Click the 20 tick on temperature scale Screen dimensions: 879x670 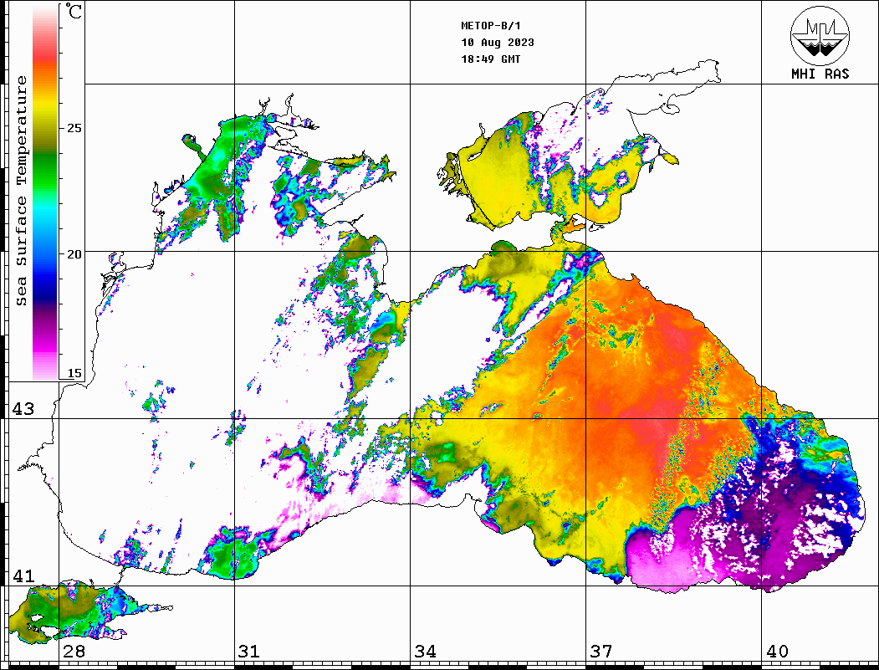pyautogui.click(x=74, y=254)
